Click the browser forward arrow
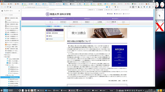Screen dimensions: 165x92 5,7
